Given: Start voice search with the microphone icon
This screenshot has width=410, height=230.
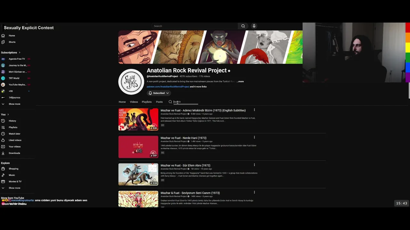Looking at the screenshot, I should (254, 26).
